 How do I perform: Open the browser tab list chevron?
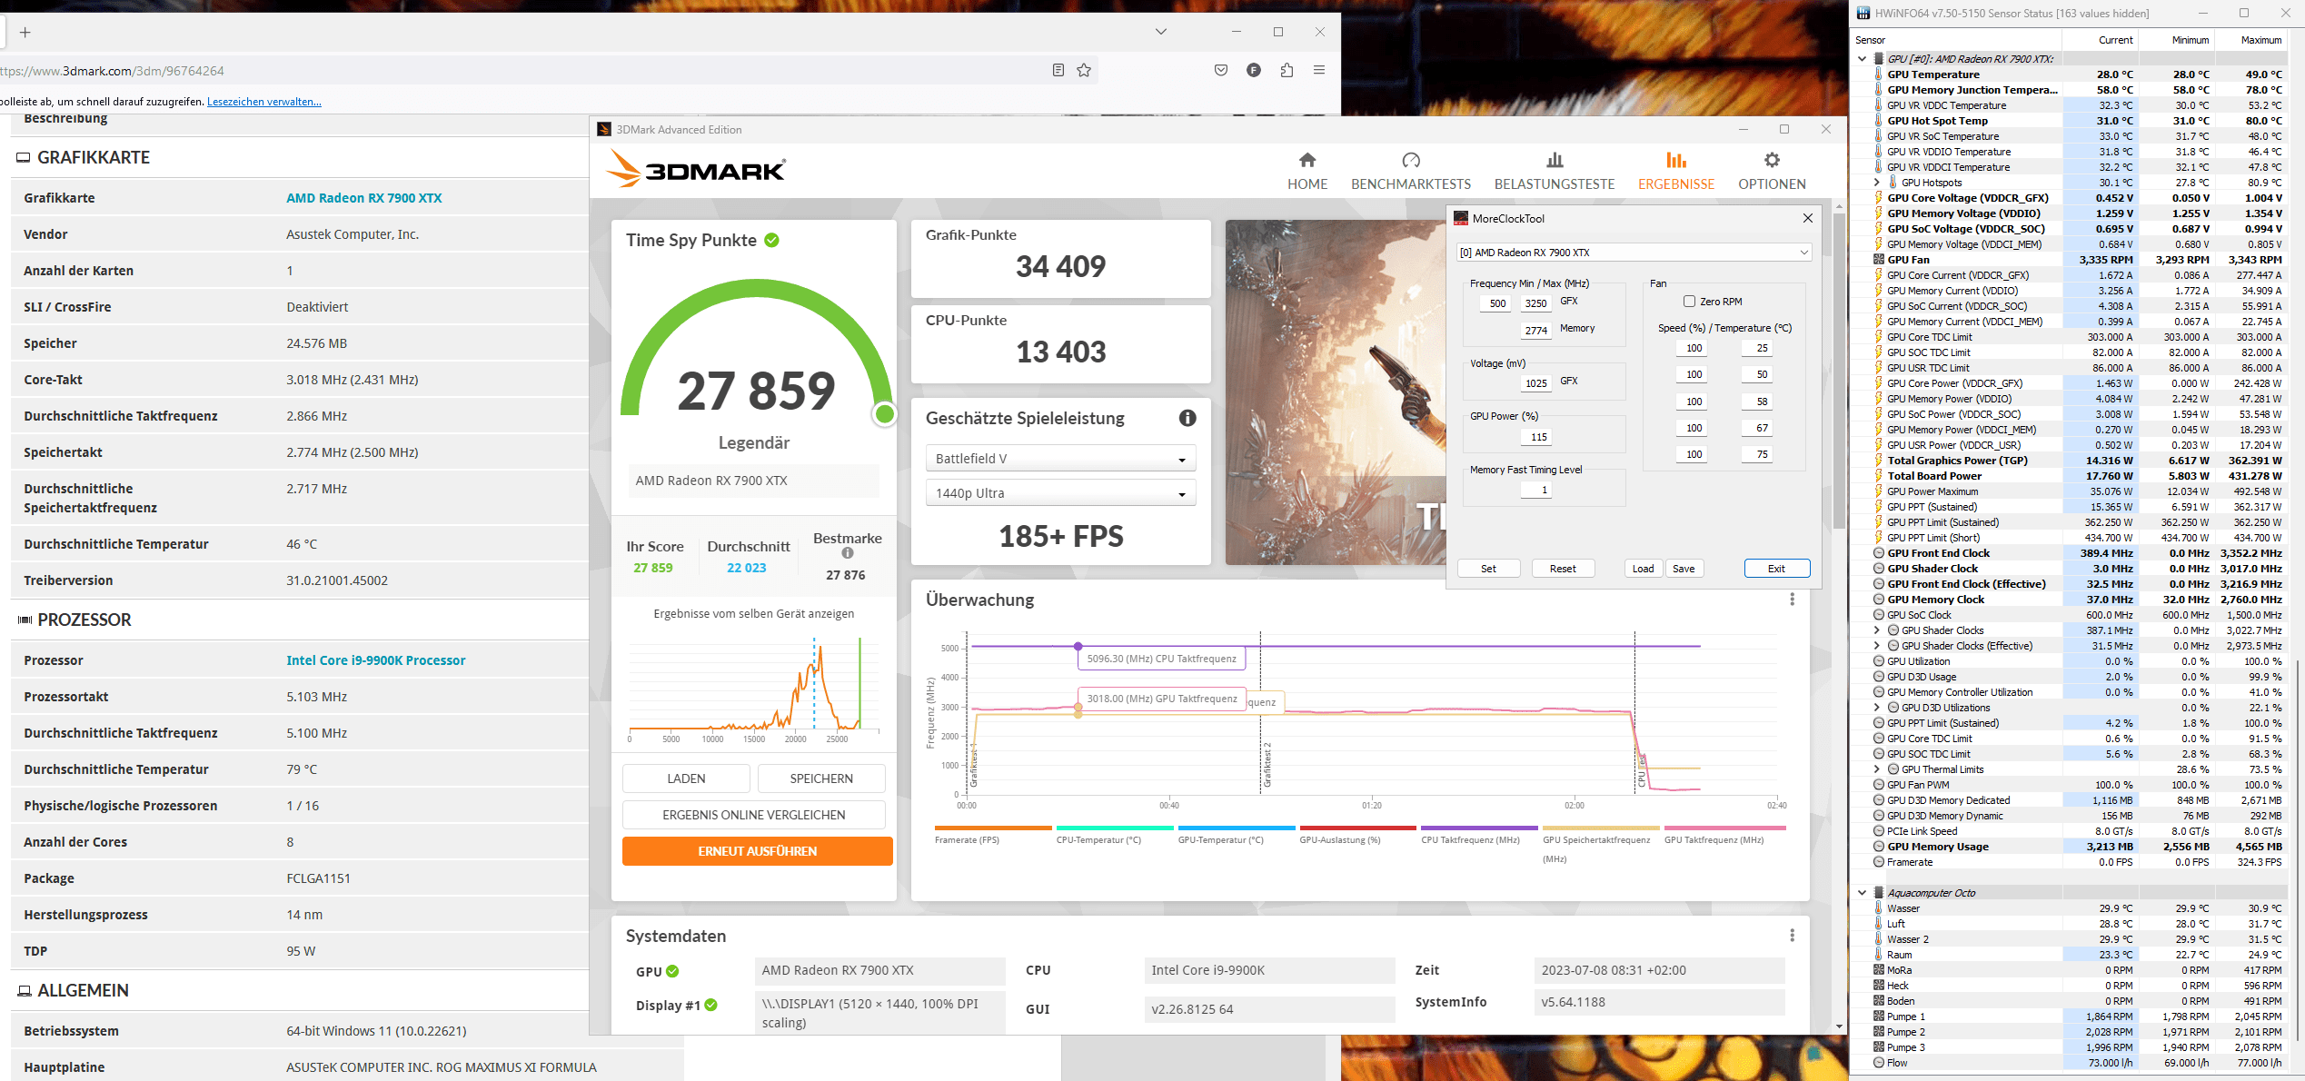click(x=1160, y=32)
